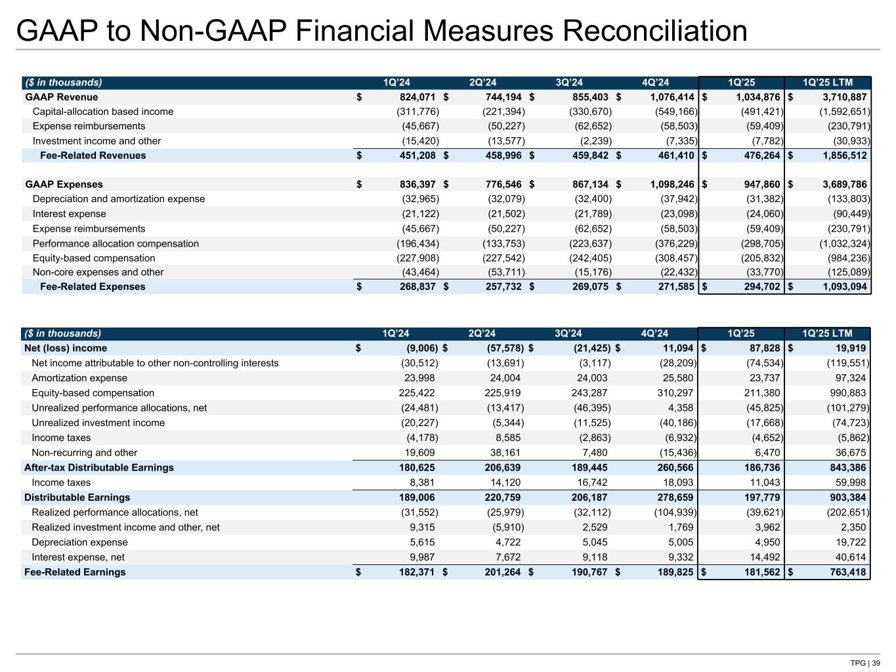The height and width of the screenshot is (672, 896).
Task: Select Performance allocation compensation row label
Action: click(x=116, y=243)
